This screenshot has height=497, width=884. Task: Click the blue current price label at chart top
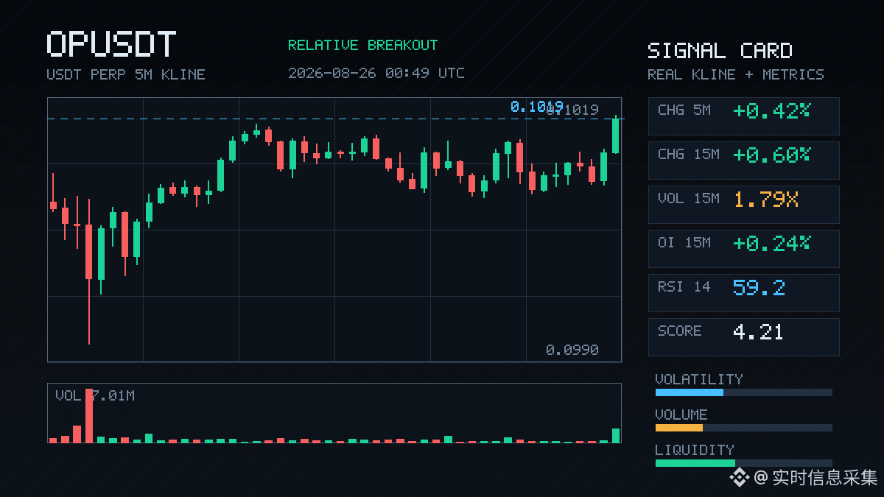[536, 107]
